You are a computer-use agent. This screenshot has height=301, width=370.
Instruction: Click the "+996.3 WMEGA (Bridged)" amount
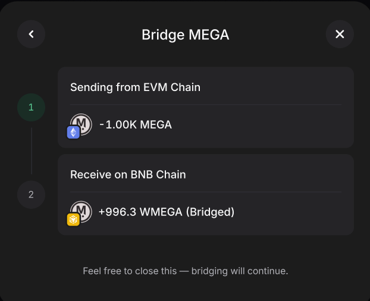tap(167, 212)
